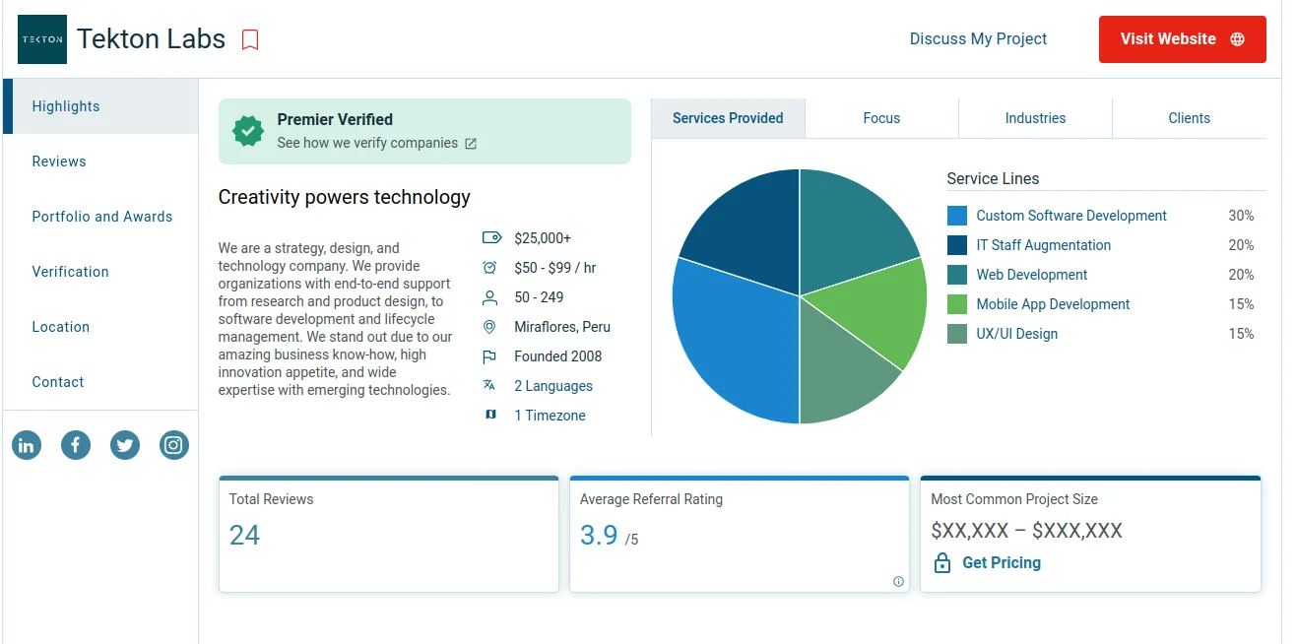The width and height of the screenshot is (1296, 644).
Task: Click the employees person icon
Action: tap(489, 297)
